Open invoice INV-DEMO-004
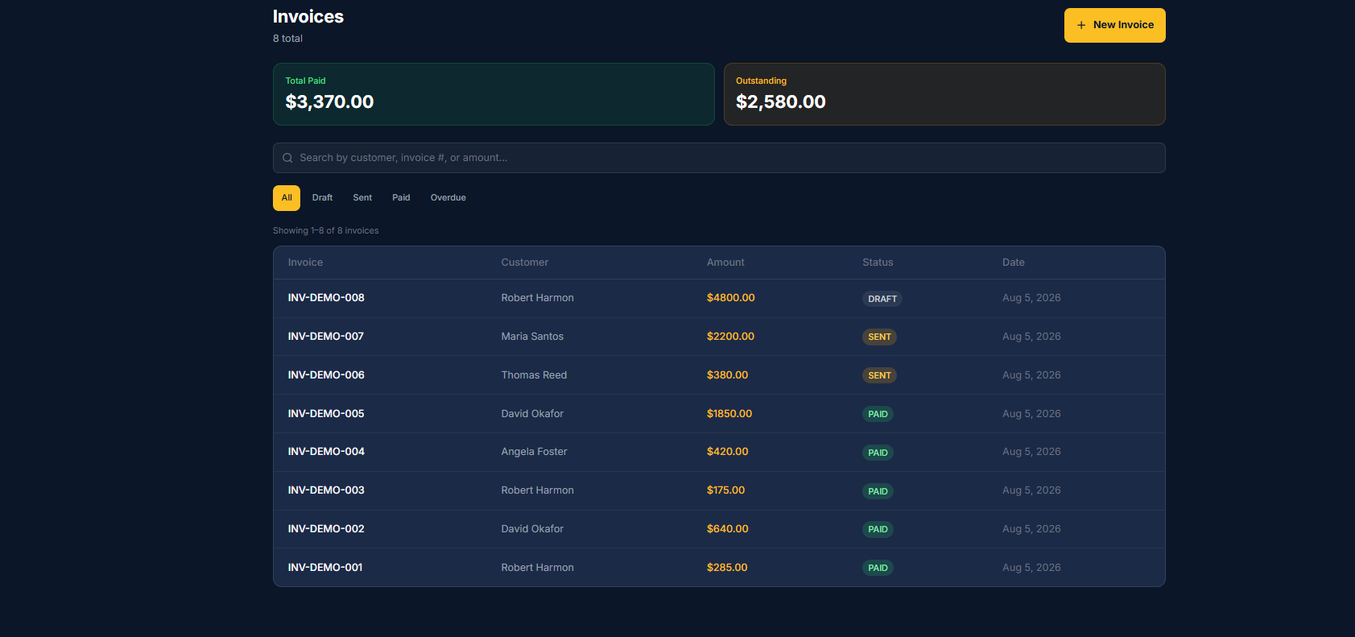This screenshot has height=637, width=1355. [x=326, y=452]
